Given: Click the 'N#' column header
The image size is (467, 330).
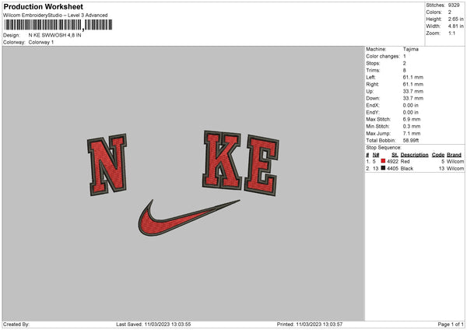Looking at the screenshot, I should tap(376, 155).
